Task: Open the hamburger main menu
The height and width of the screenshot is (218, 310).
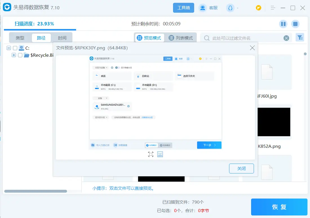Action: (x=273, y=8)
